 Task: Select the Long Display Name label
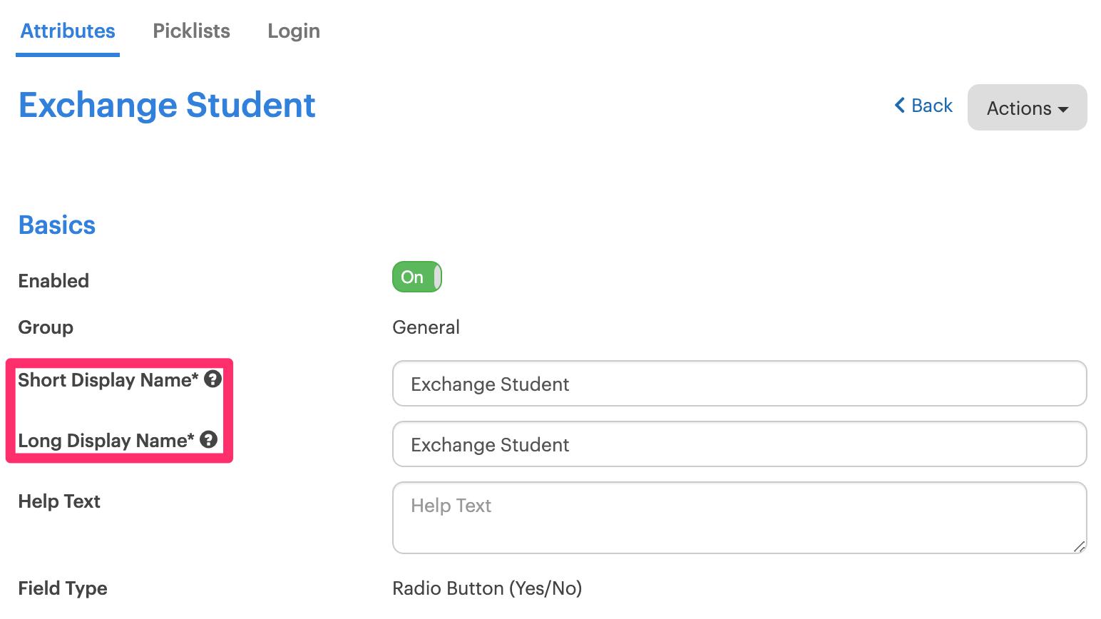[x=106, y=441]
